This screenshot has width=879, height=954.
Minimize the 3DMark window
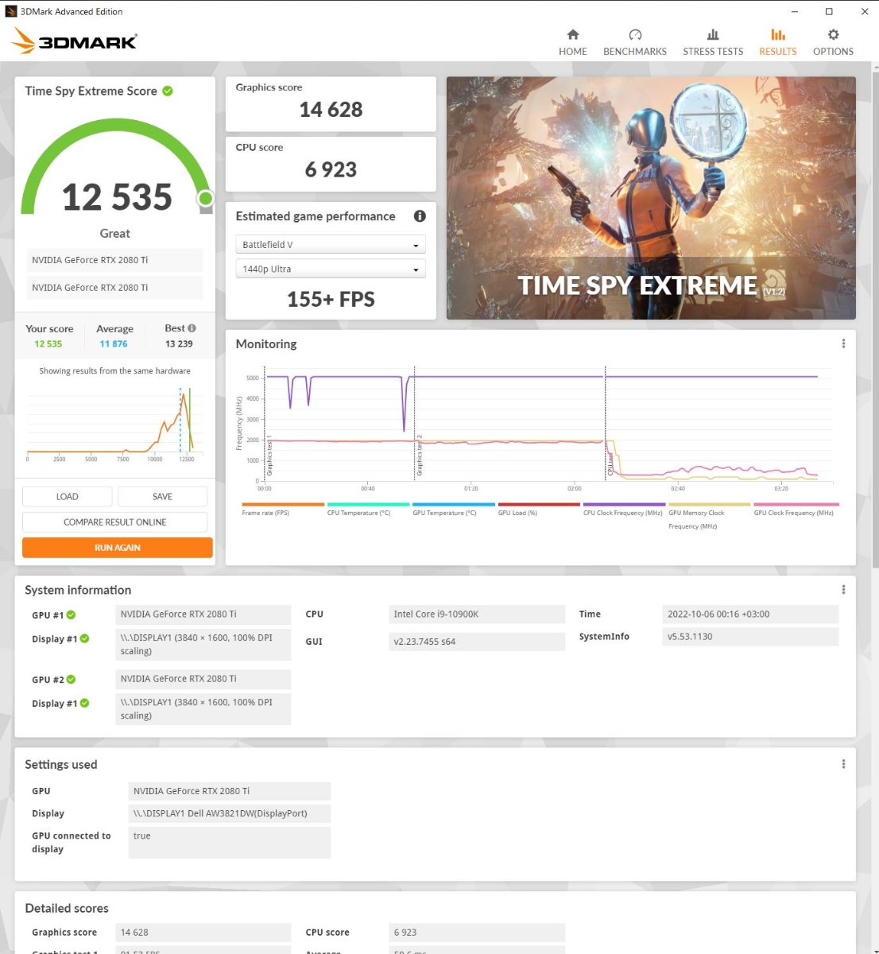pos(795,11)
